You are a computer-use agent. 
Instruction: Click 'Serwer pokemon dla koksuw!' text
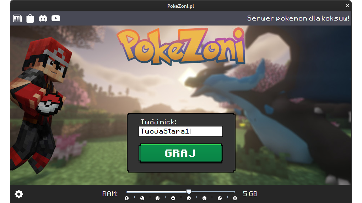click(x=298, y=18)
